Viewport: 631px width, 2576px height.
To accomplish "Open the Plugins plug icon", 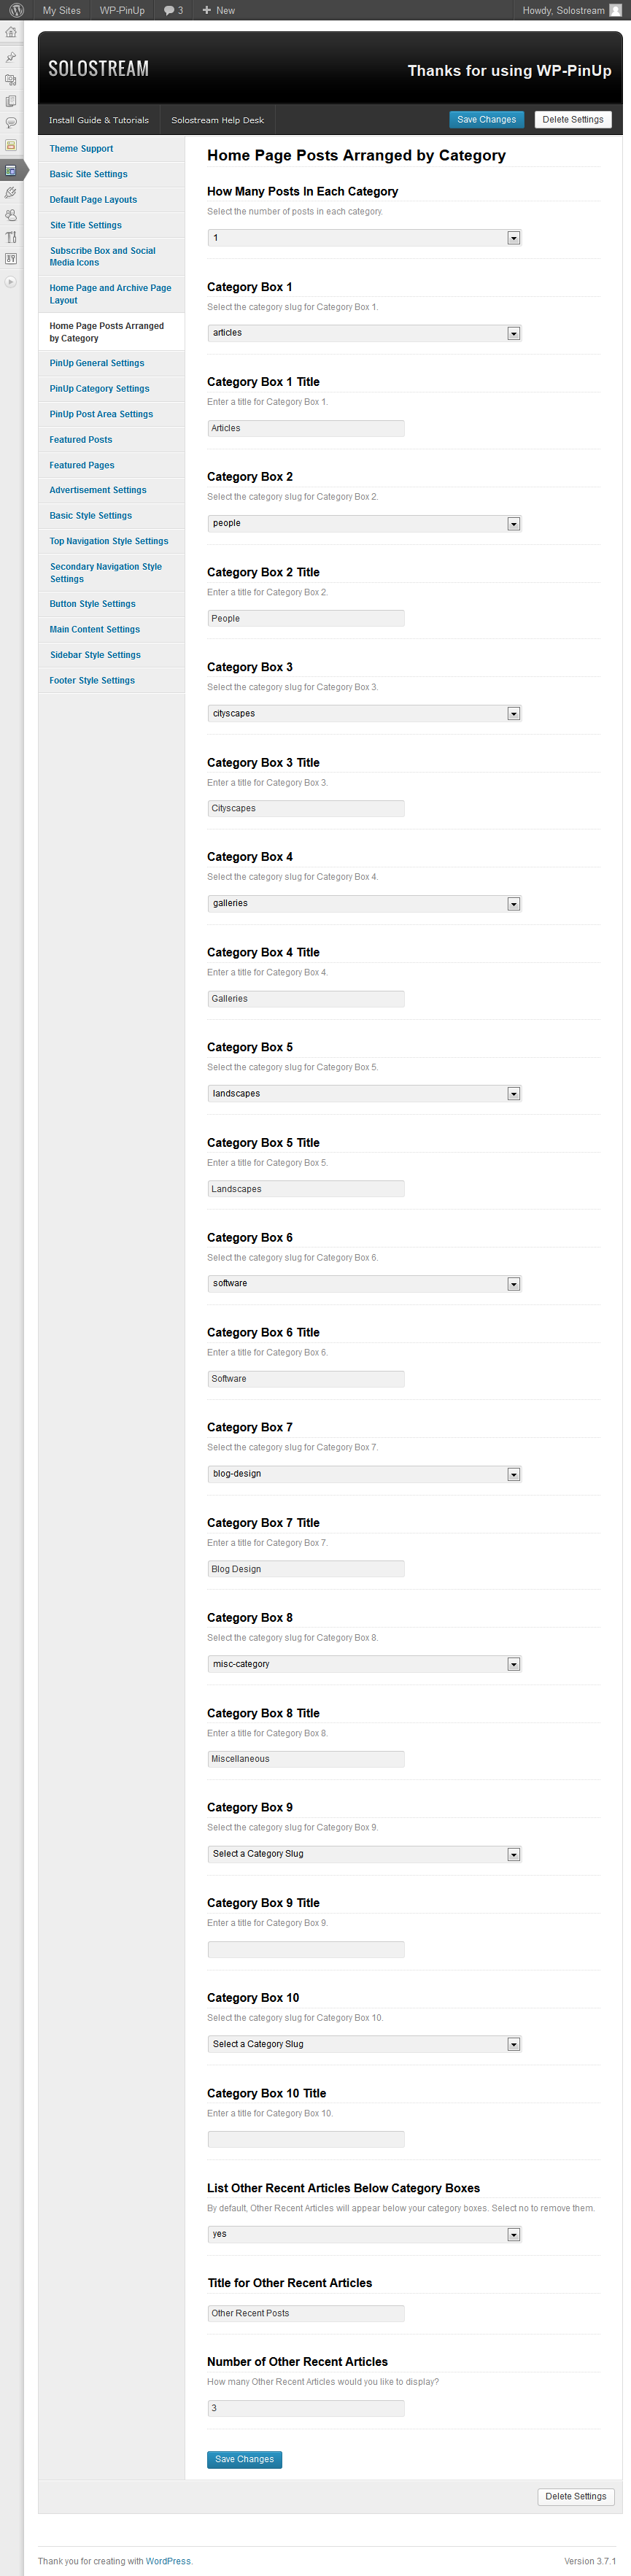I will tap(11, 192).
